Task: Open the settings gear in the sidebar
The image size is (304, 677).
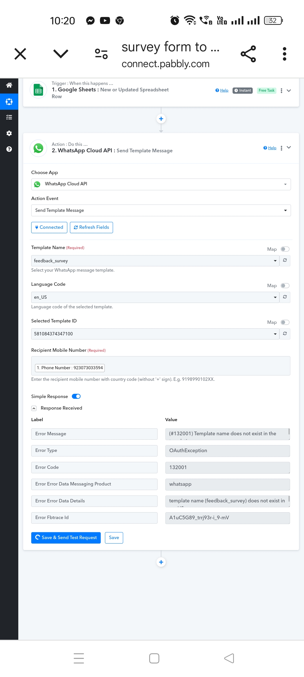Action: [x=9, y=133]
